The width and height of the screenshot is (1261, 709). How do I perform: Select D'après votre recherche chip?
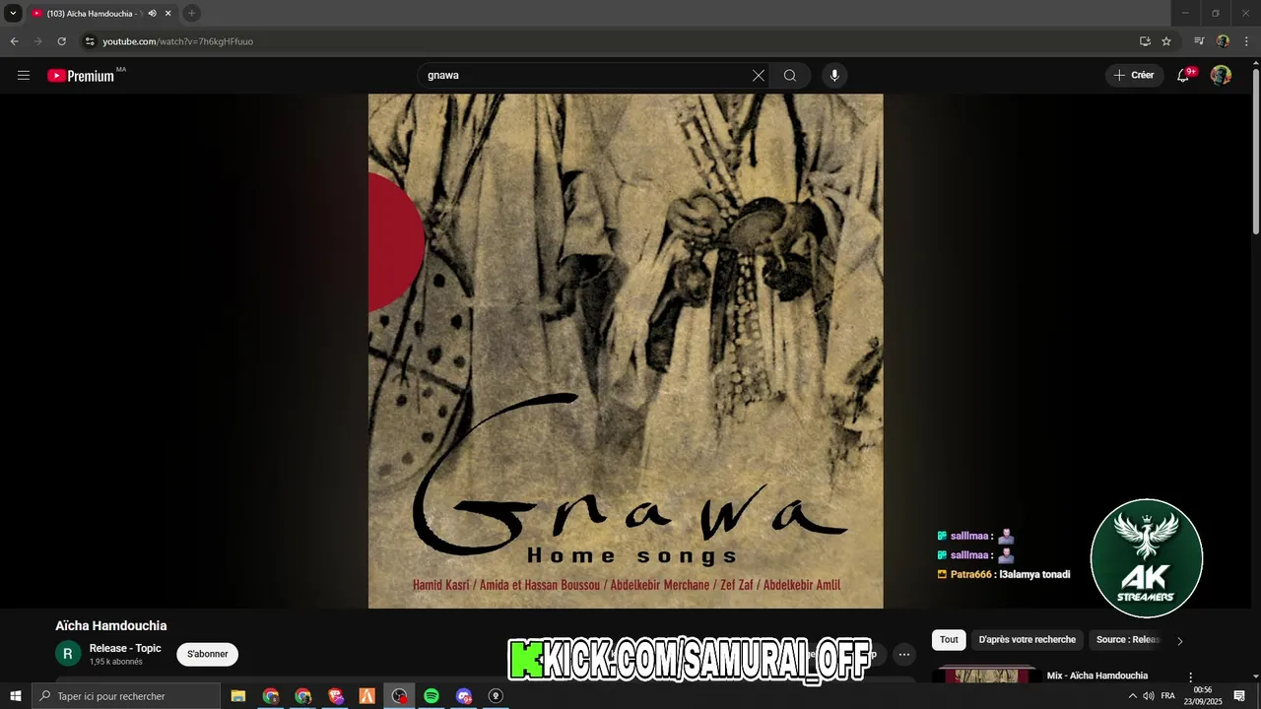pyautogui.click(x=1028, y=639)
